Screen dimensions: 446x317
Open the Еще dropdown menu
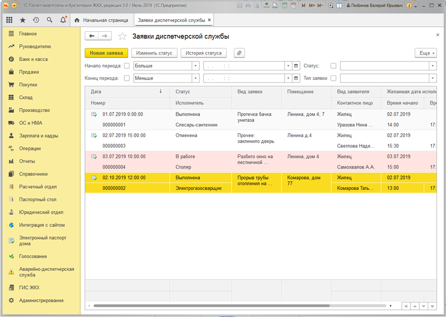[x=425, y=53]
